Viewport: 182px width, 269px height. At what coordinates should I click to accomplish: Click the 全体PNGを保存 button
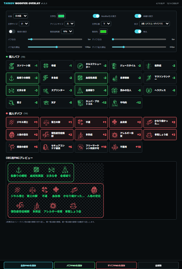coord(28,266)
